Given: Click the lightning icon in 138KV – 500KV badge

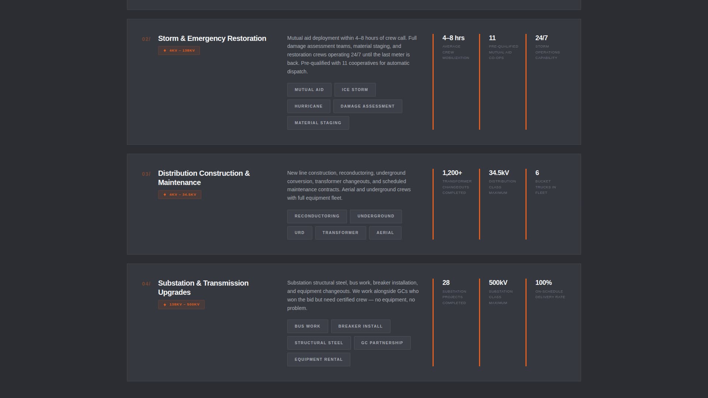Looking at the screenshot, I should (x=165, y=305).
